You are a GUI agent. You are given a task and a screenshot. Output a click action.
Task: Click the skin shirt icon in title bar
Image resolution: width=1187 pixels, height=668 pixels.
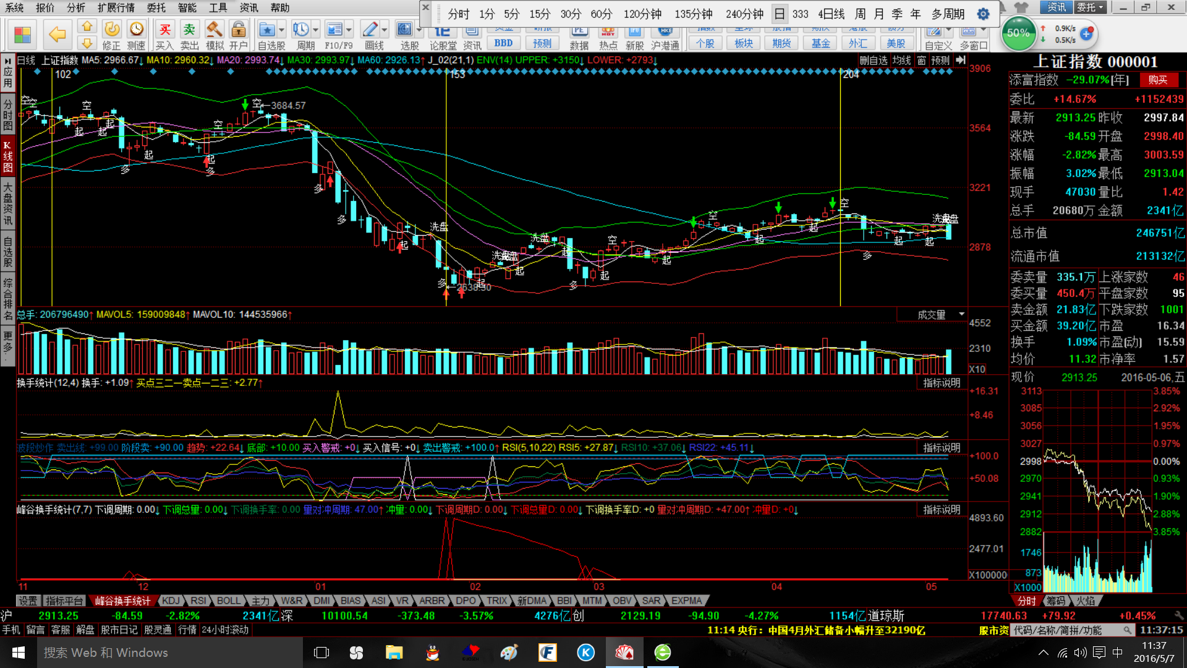click(x=1022, y=7)
